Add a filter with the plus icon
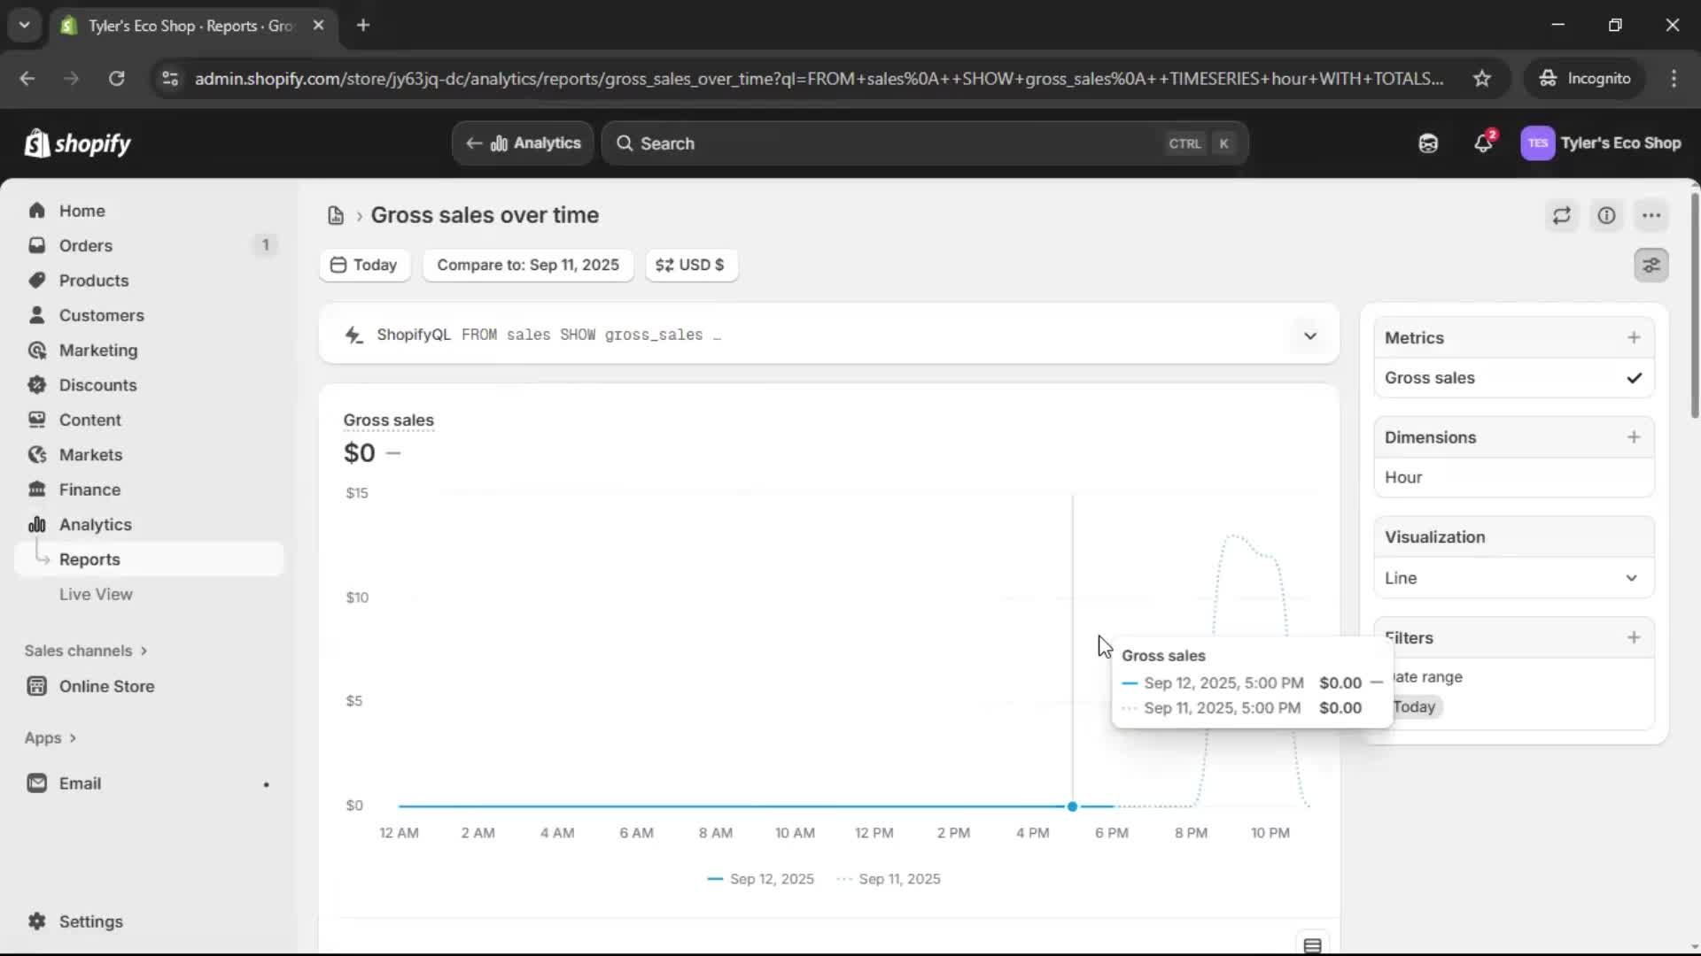 point(1634,637)
